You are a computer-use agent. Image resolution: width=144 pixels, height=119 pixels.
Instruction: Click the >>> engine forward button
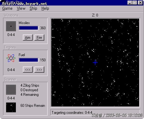39,70
